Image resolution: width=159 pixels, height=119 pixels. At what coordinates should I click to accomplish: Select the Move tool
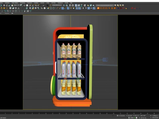coord(4,5)
